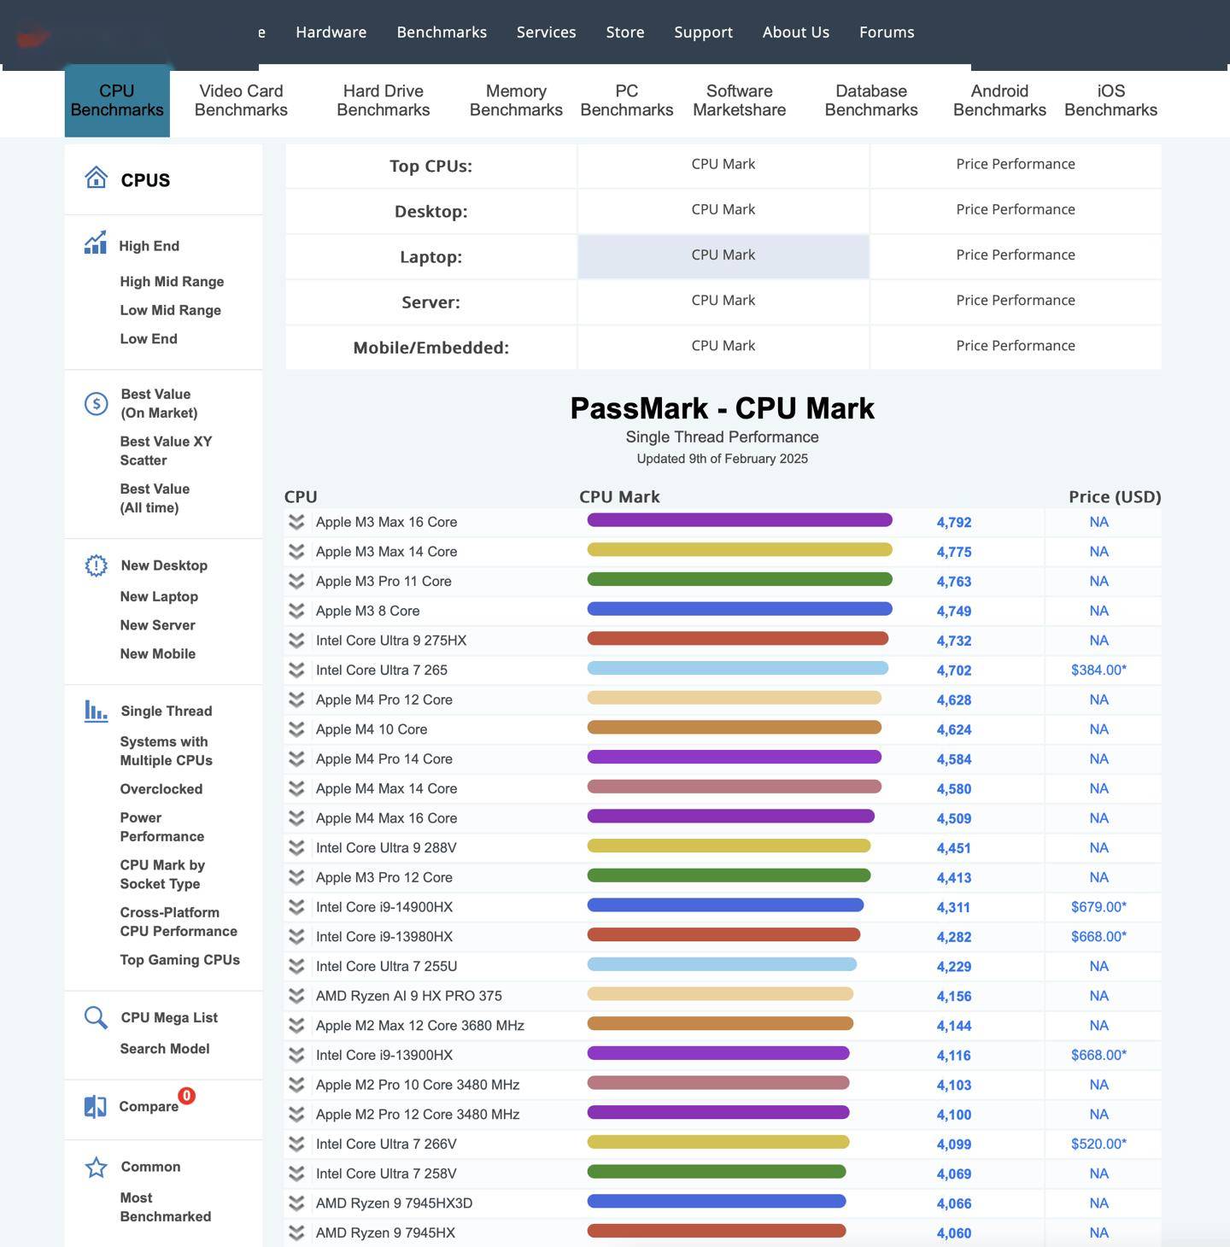Click the Best Value dollar icon
The image size is (1230, 1247).
point(96,403)
